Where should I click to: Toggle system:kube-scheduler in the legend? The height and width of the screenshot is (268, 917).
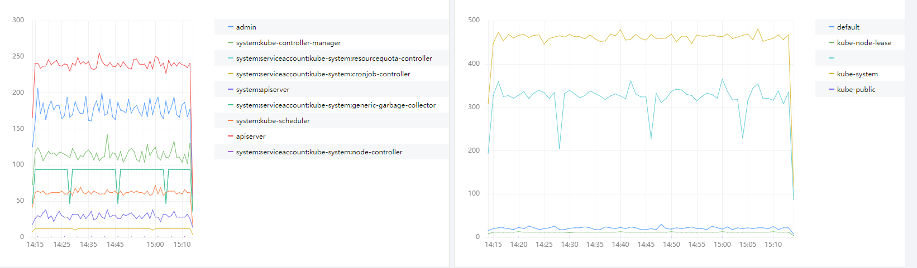273,121
